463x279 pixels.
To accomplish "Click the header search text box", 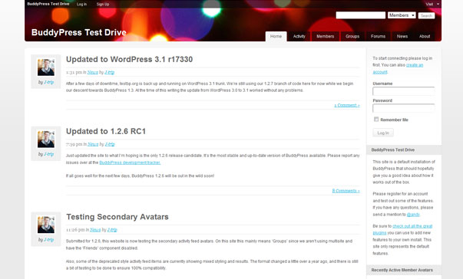I will coord(361,15).
